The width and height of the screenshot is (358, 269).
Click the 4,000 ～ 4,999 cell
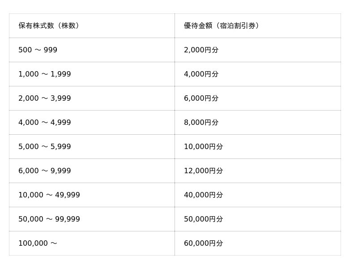(45, 123)
